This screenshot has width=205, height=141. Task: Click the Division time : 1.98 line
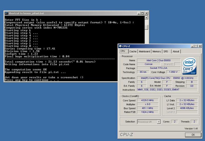pos(22,51)
